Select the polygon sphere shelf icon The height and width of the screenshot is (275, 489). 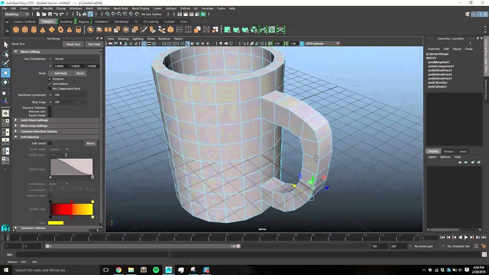pos(16,30)
